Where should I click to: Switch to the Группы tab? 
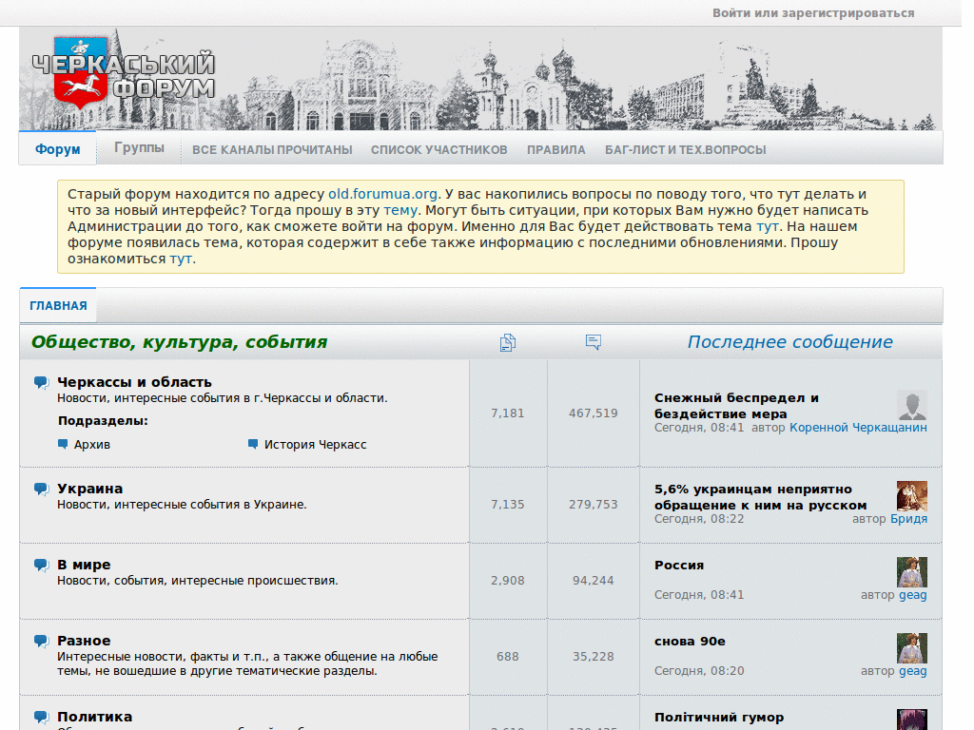pyautogui.click(x=139, y=147)
